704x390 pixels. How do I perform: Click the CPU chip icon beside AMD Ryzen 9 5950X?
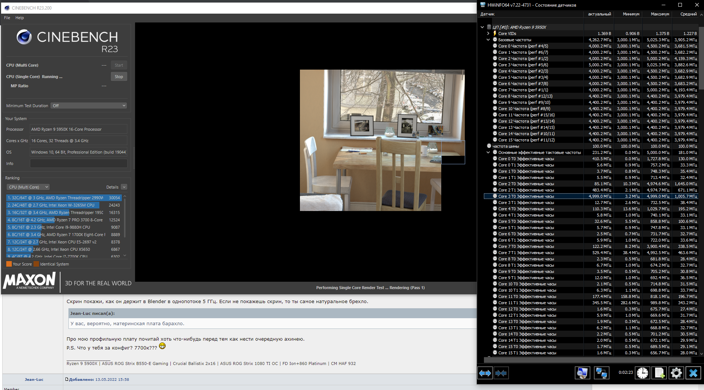coord(489,27)
